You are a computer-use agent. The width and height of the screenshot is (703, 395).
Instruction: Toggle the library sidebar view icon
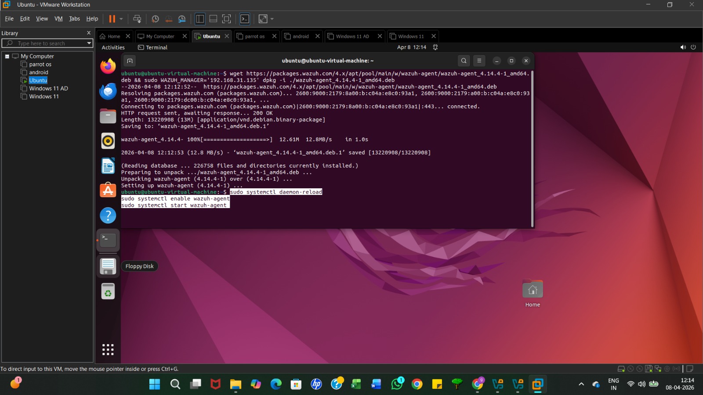[200, 19]
